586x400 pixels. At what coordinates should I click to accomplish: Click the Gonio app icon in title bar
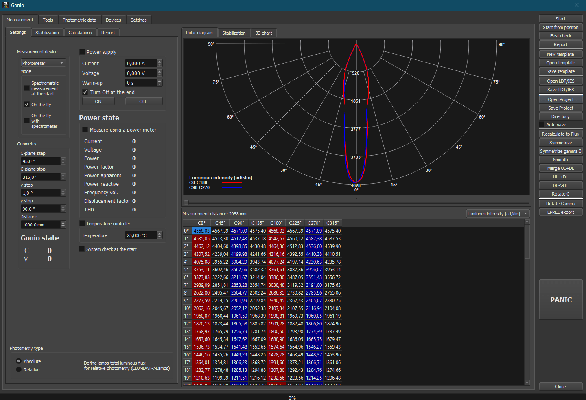point(6,5)
